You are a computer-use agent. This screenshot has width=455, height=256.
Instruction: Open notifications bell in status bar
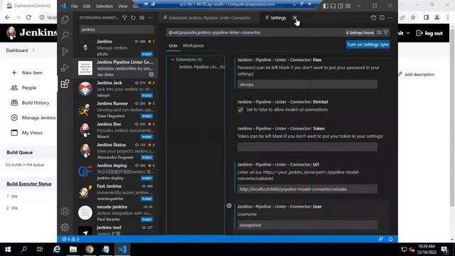pyautogui.click(x=390, y=239)
